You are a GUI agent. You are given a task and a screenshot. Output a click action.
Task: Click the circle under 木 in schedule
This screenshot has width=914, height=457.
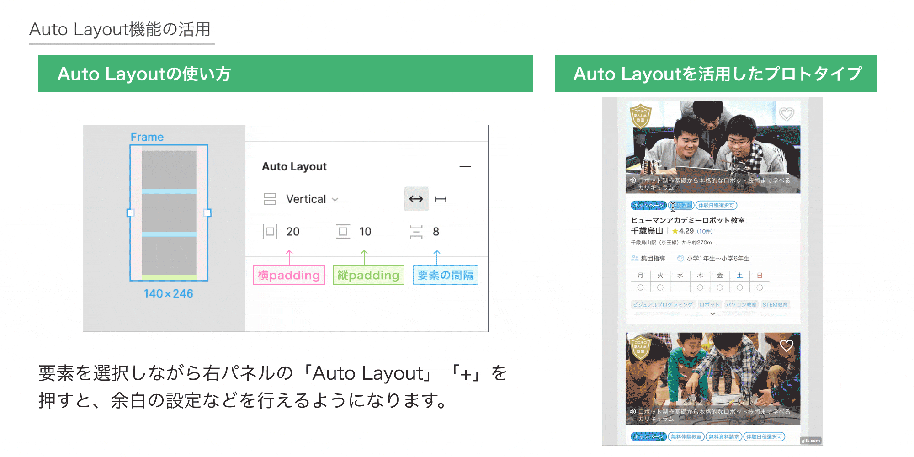coord(700,287)
